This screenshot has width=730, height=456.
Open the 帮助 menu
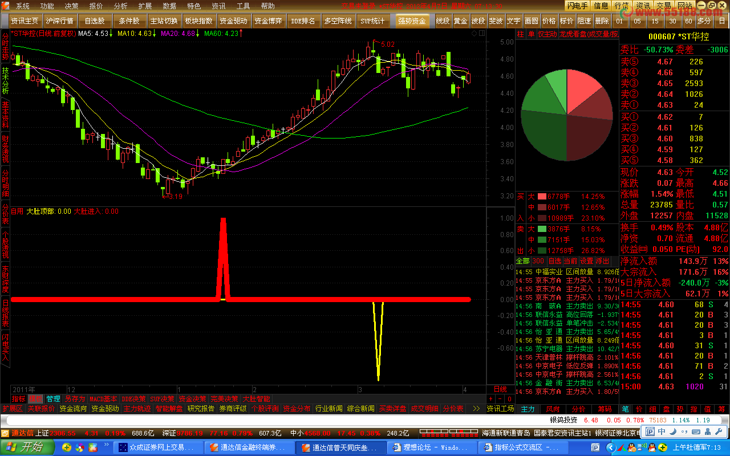[x=267, y=6]
